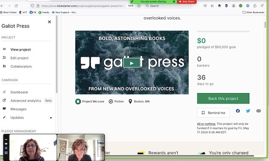
Task: Open View project in the sidebar
Action: (21, 49)
